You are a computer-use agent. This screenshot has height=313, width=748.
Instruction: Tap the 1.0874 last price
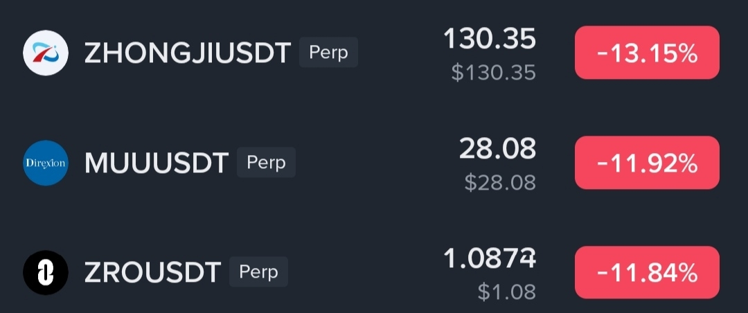[x=490, y=258]
